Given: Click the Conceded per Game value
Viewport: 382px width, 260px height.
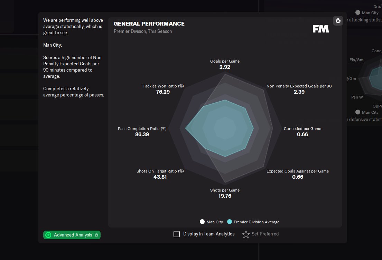Looking at the screenshot, I should tap(302, 134).
